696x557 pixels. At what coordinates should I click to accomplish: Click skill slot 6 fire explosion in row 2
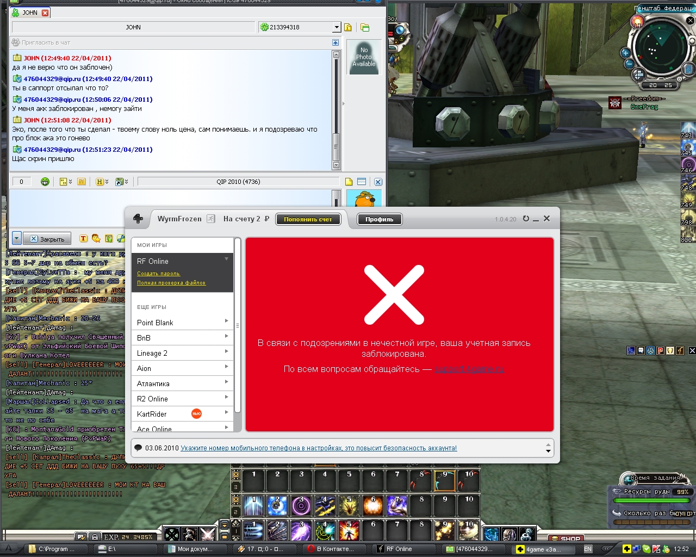coord(373,506)
